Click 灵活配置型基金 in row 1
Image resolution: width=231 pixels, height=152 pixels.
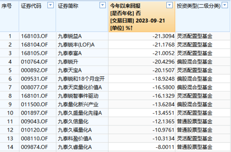[195, 36]
